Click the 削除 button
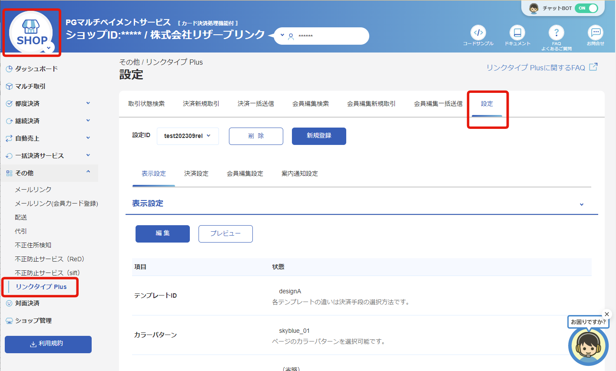The image size is (616, 371). 256,136
